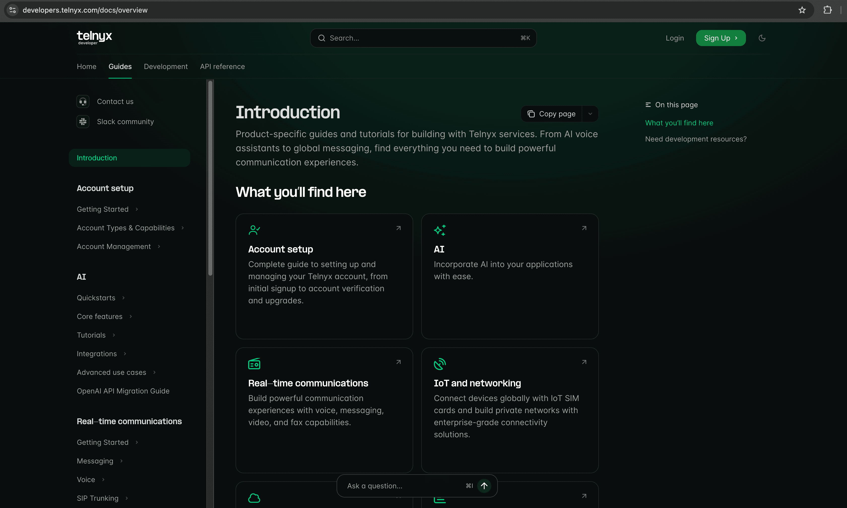
Task: Open the API reference tab
Action: 222,67
